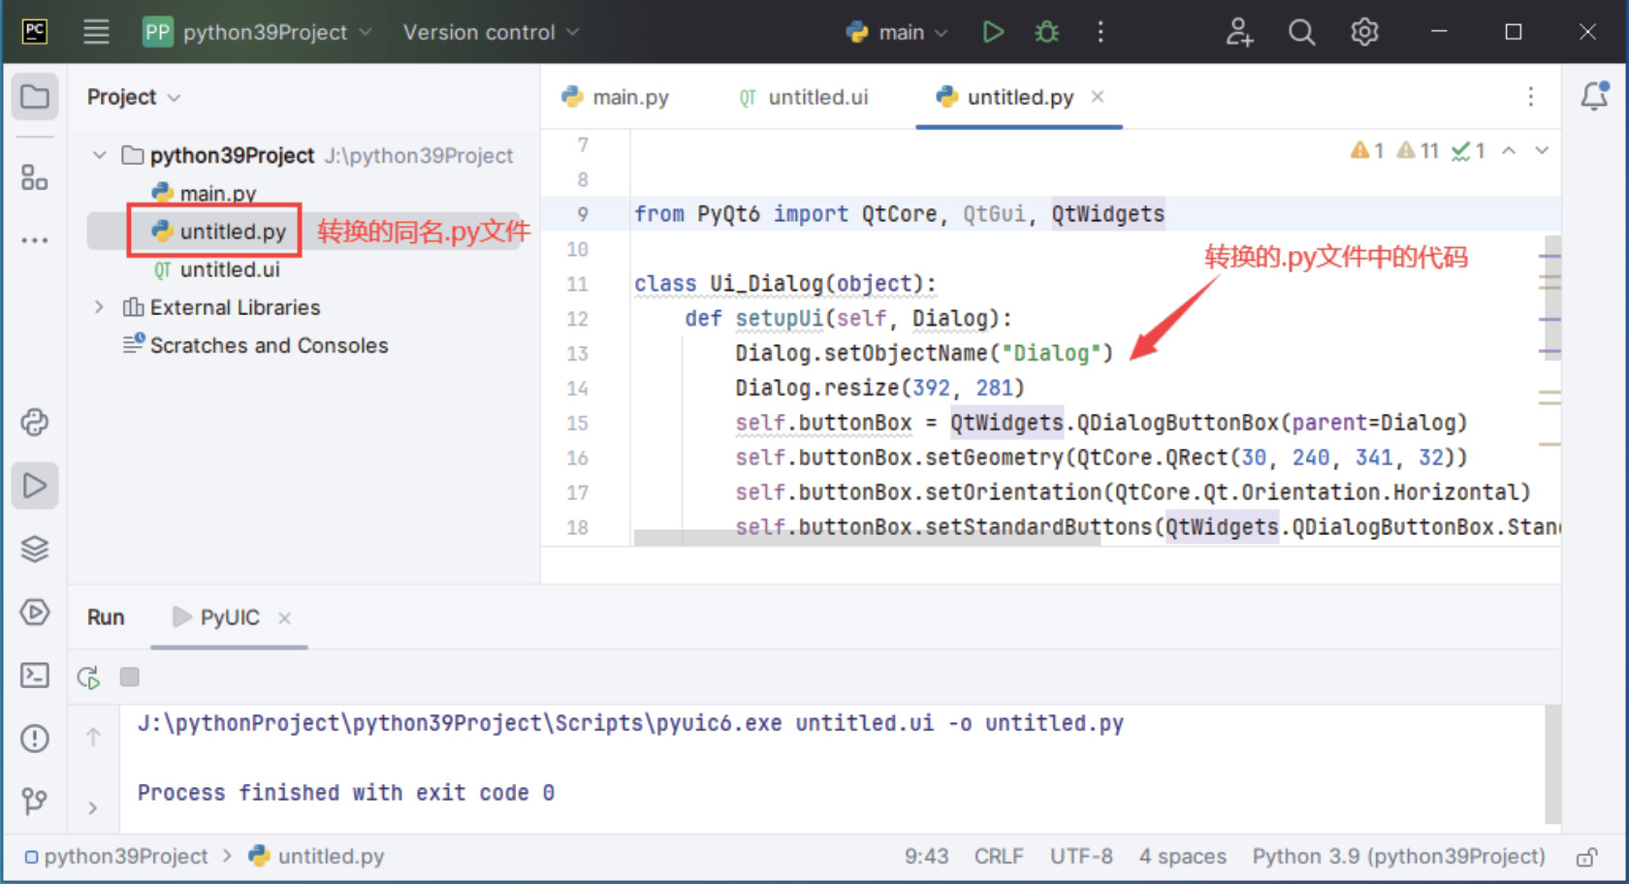Screen dimensions: 1629x884
Task: Open the notifications bell icon
Action: tap(1594, 96)
